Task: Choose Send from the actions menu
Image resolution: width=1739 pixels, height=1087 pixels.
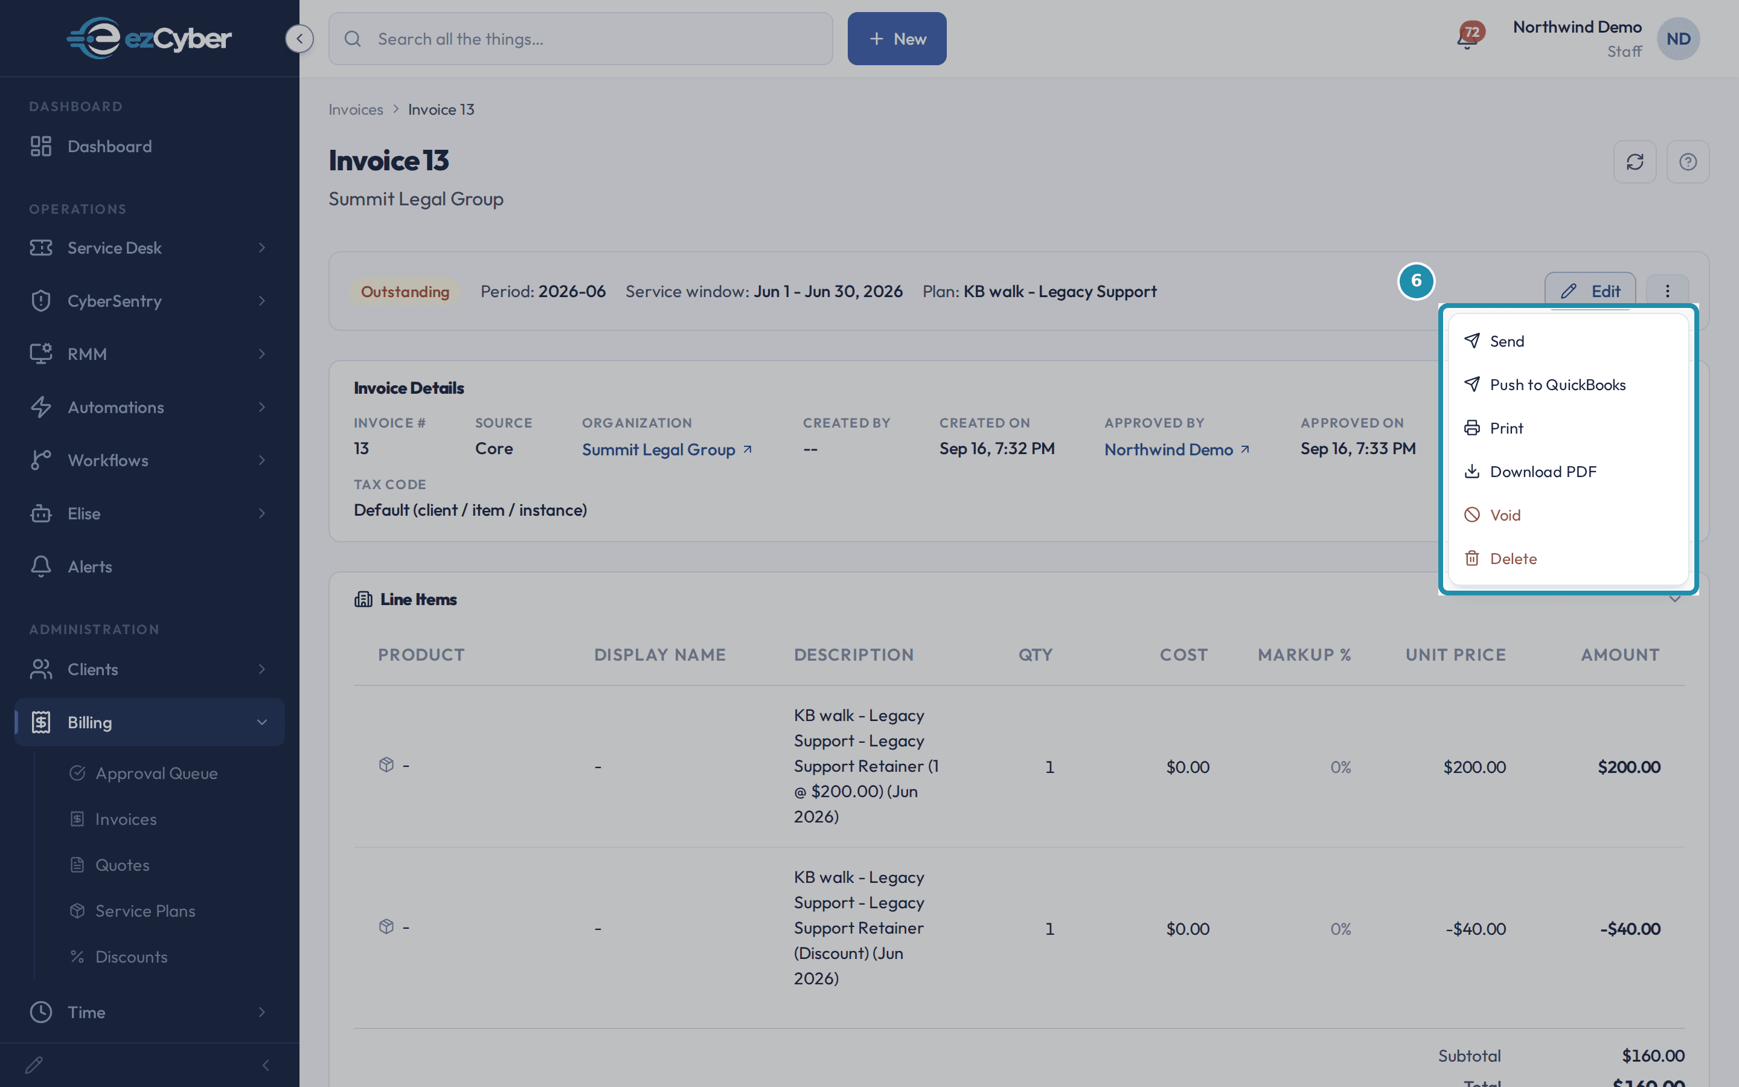Action: tap(1568, 341)
